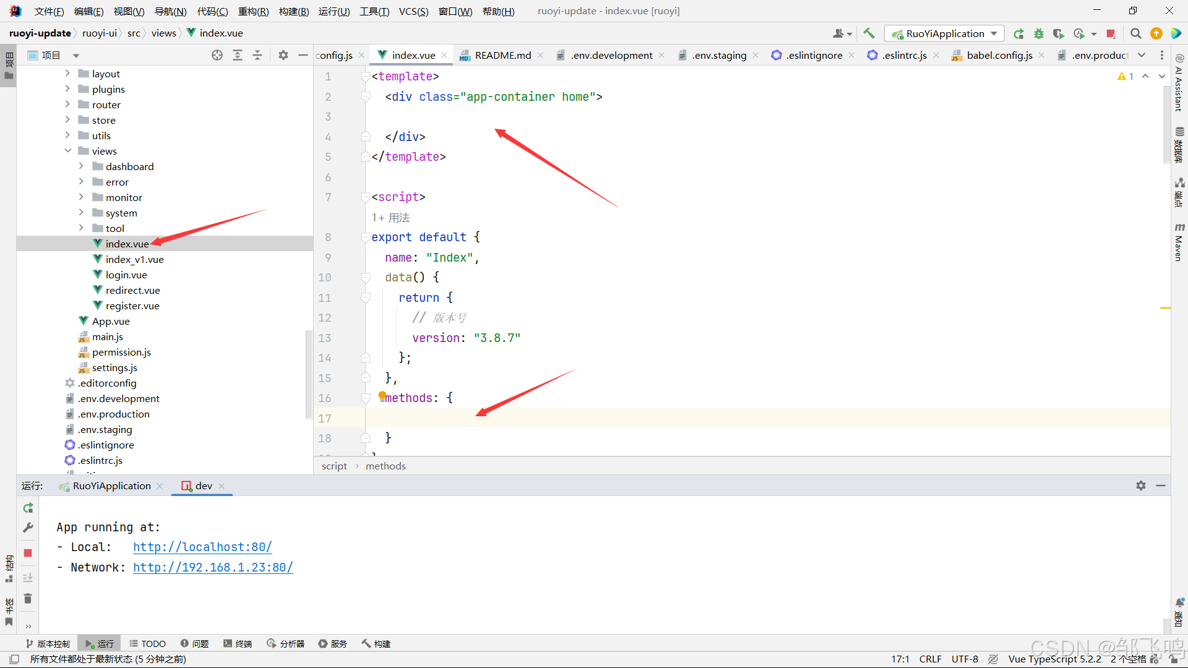The image size is (1188, 668).
Task: Select RuoYiApplication run tab
Action: pyautogui.click(x=111, y=486)
